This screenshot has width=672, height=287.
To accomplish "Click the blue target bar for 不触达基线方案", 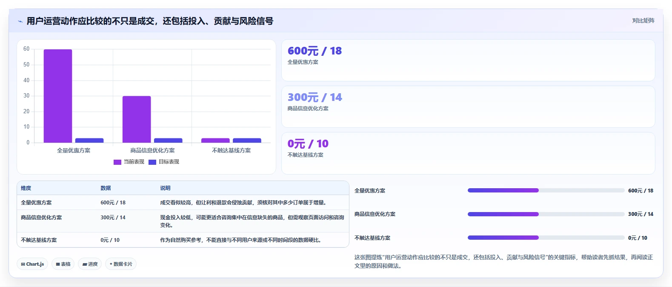I will (247, 141).
